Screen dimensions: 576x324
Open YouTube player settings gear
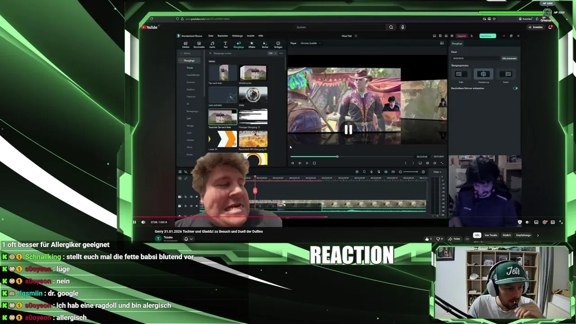[544, 222]
